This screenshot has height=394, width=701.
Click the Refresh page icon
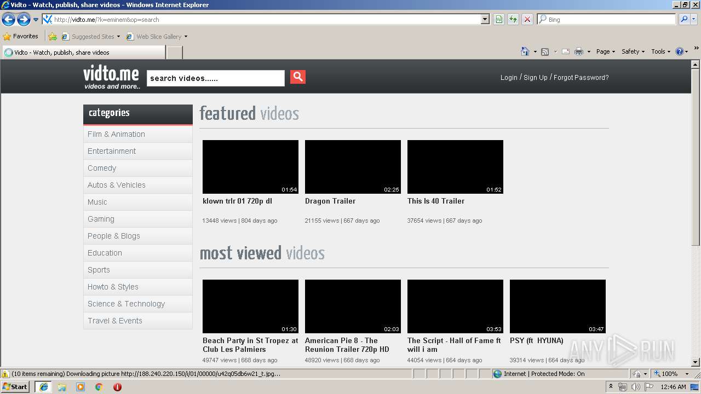click(513, 19)
